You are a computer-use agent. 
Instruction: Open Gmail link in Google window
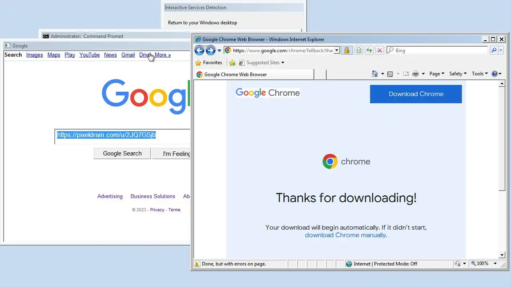point(128,55)
